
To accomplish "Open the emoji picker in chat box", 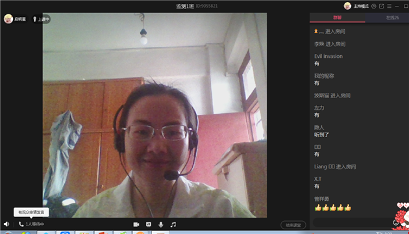I will (x=396, y=222).
